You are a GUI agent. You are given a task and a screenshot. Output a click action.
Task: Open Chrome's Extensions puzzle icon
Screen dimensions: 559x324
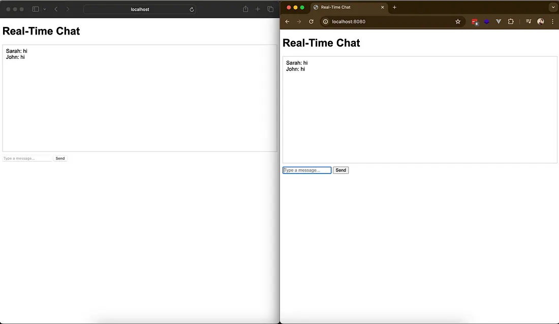pyautogui.click(x=511, y=22)
